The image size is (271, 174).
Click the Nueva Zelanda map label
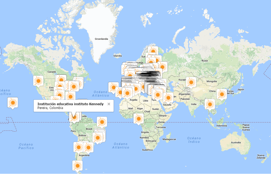tap(261, 157)
